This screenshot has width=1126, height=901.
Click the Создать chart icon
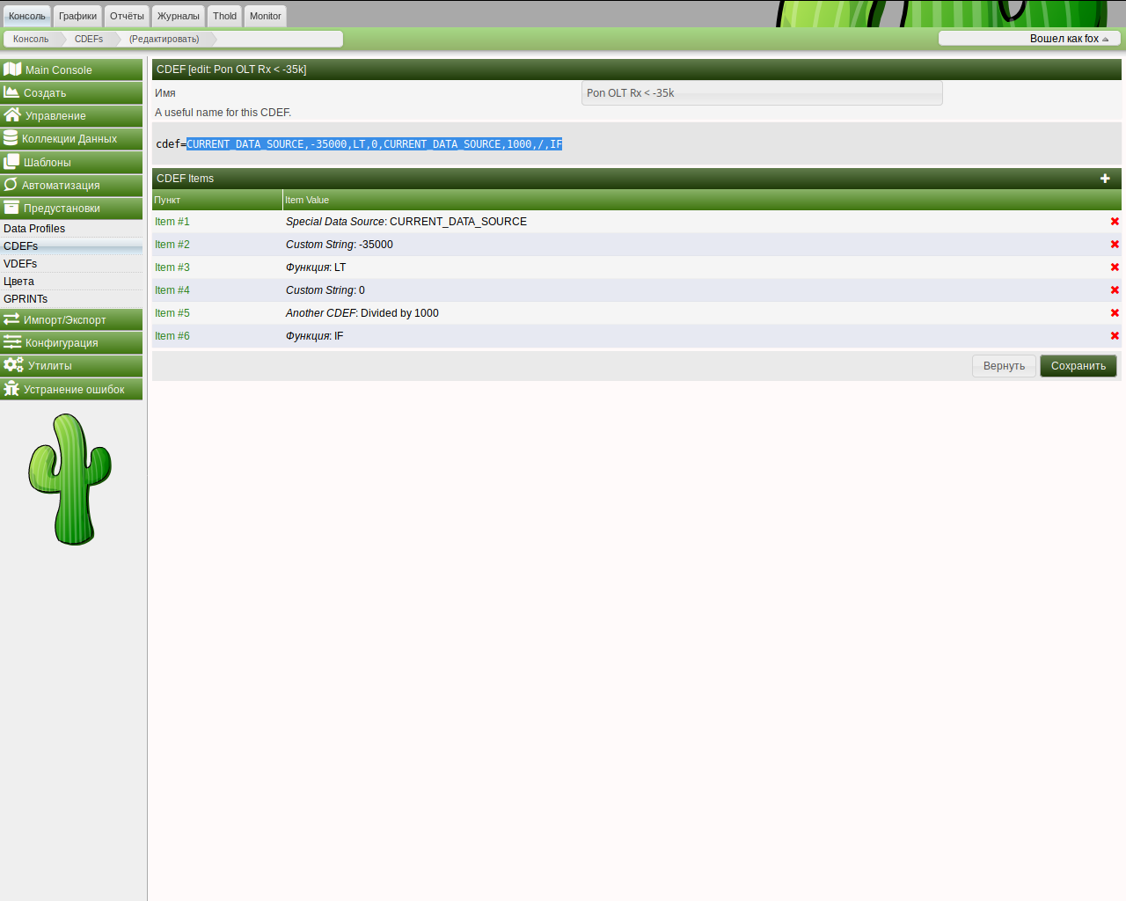(x=11, y=92)
